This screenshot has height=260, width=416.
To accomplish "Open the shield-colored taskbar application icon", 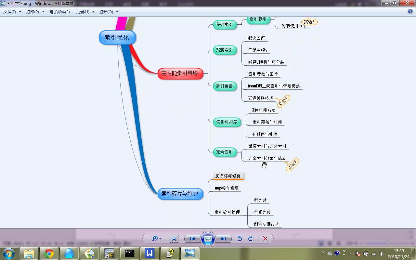I will [89, 253].
